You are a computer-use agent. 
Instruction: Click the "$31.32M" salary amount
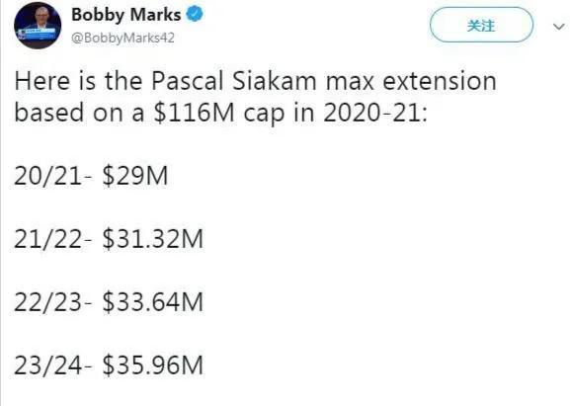tap(153, 239)
